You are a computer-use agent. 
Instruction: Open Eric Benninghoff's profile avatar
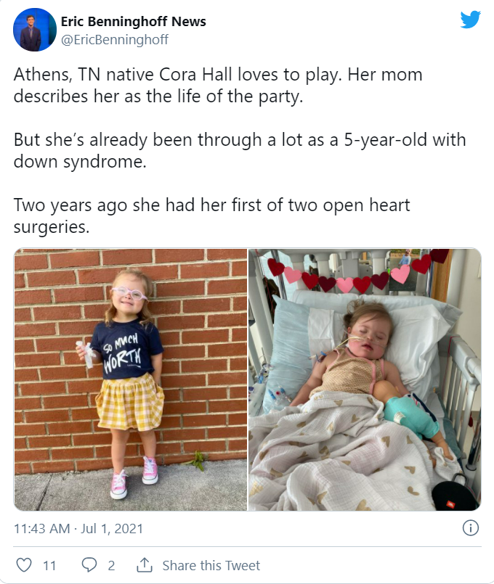coord(35,30)
